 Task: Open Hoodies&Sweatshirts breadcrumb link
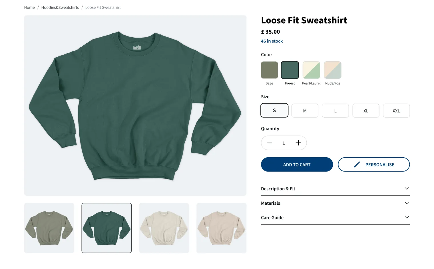pos(60,7)
